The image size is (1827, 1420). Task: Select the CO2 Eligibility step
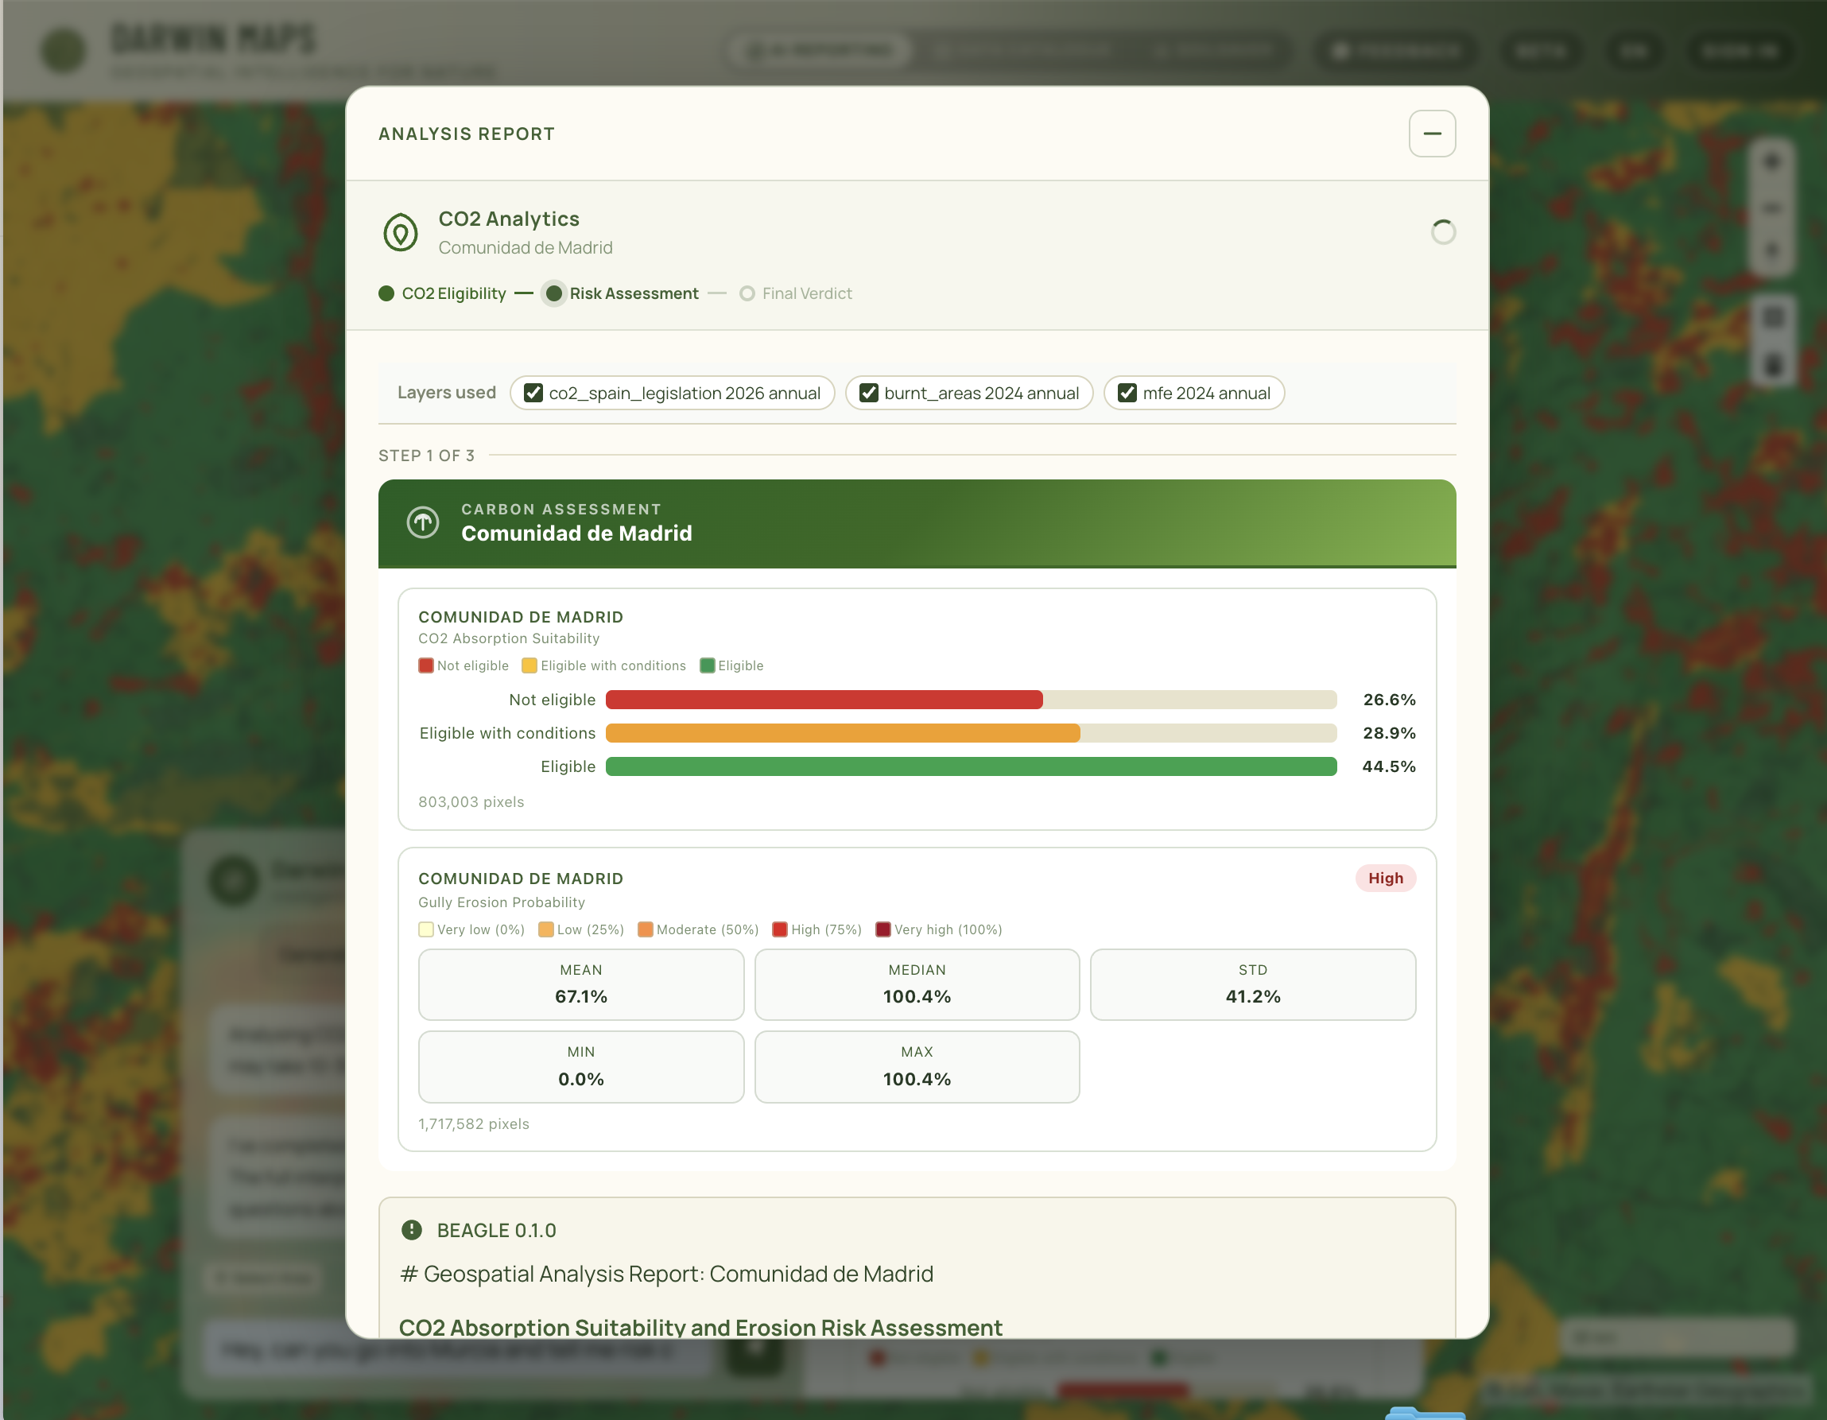[444, 293]
